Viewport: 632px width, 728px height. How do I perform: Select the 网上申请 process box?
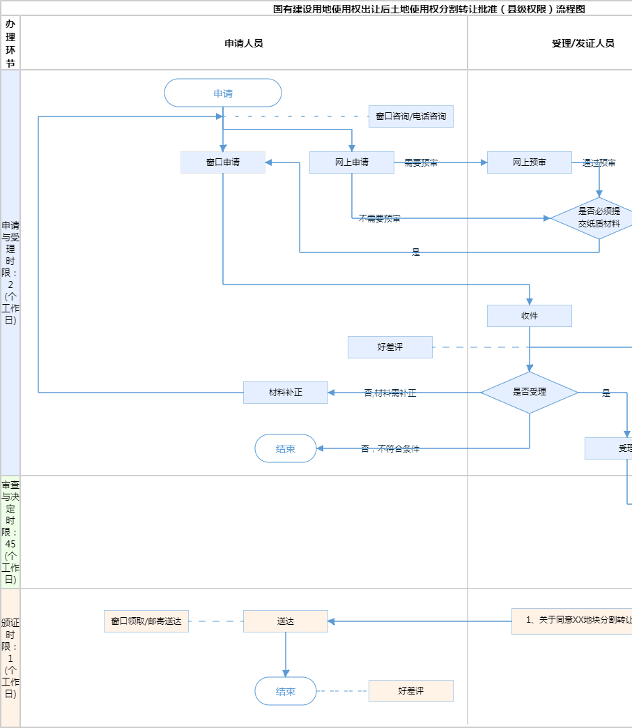tap(351, 162)
